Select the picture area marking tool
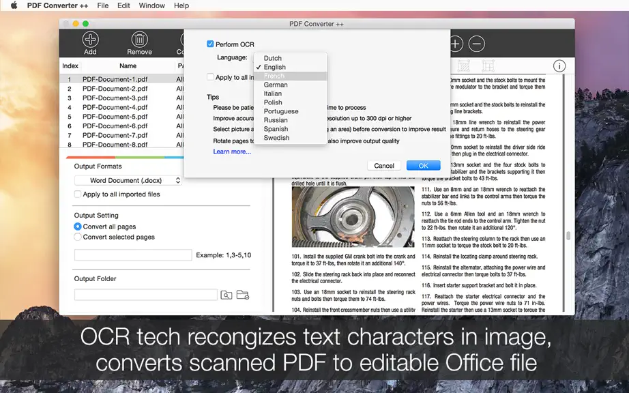The image size is (629, 393). [463, 65]
